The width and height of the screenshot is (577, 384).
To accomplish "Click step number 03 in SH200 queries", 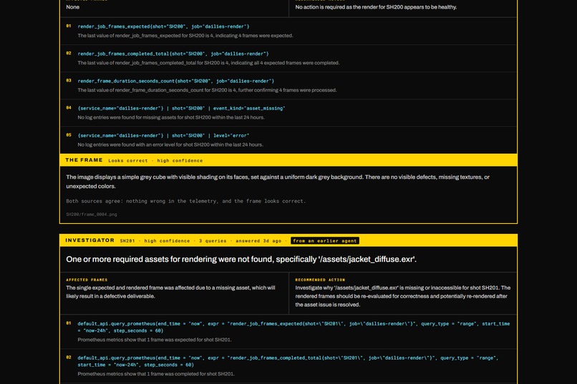I will (x=69, y=81).
